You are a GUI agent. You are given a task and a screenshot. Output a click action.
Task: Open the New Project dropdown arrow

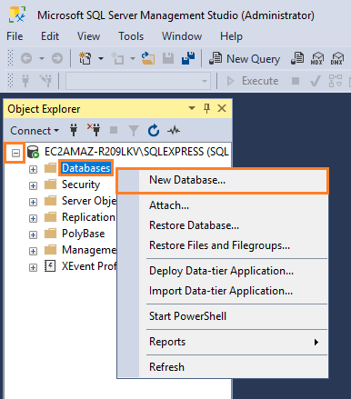101,58
